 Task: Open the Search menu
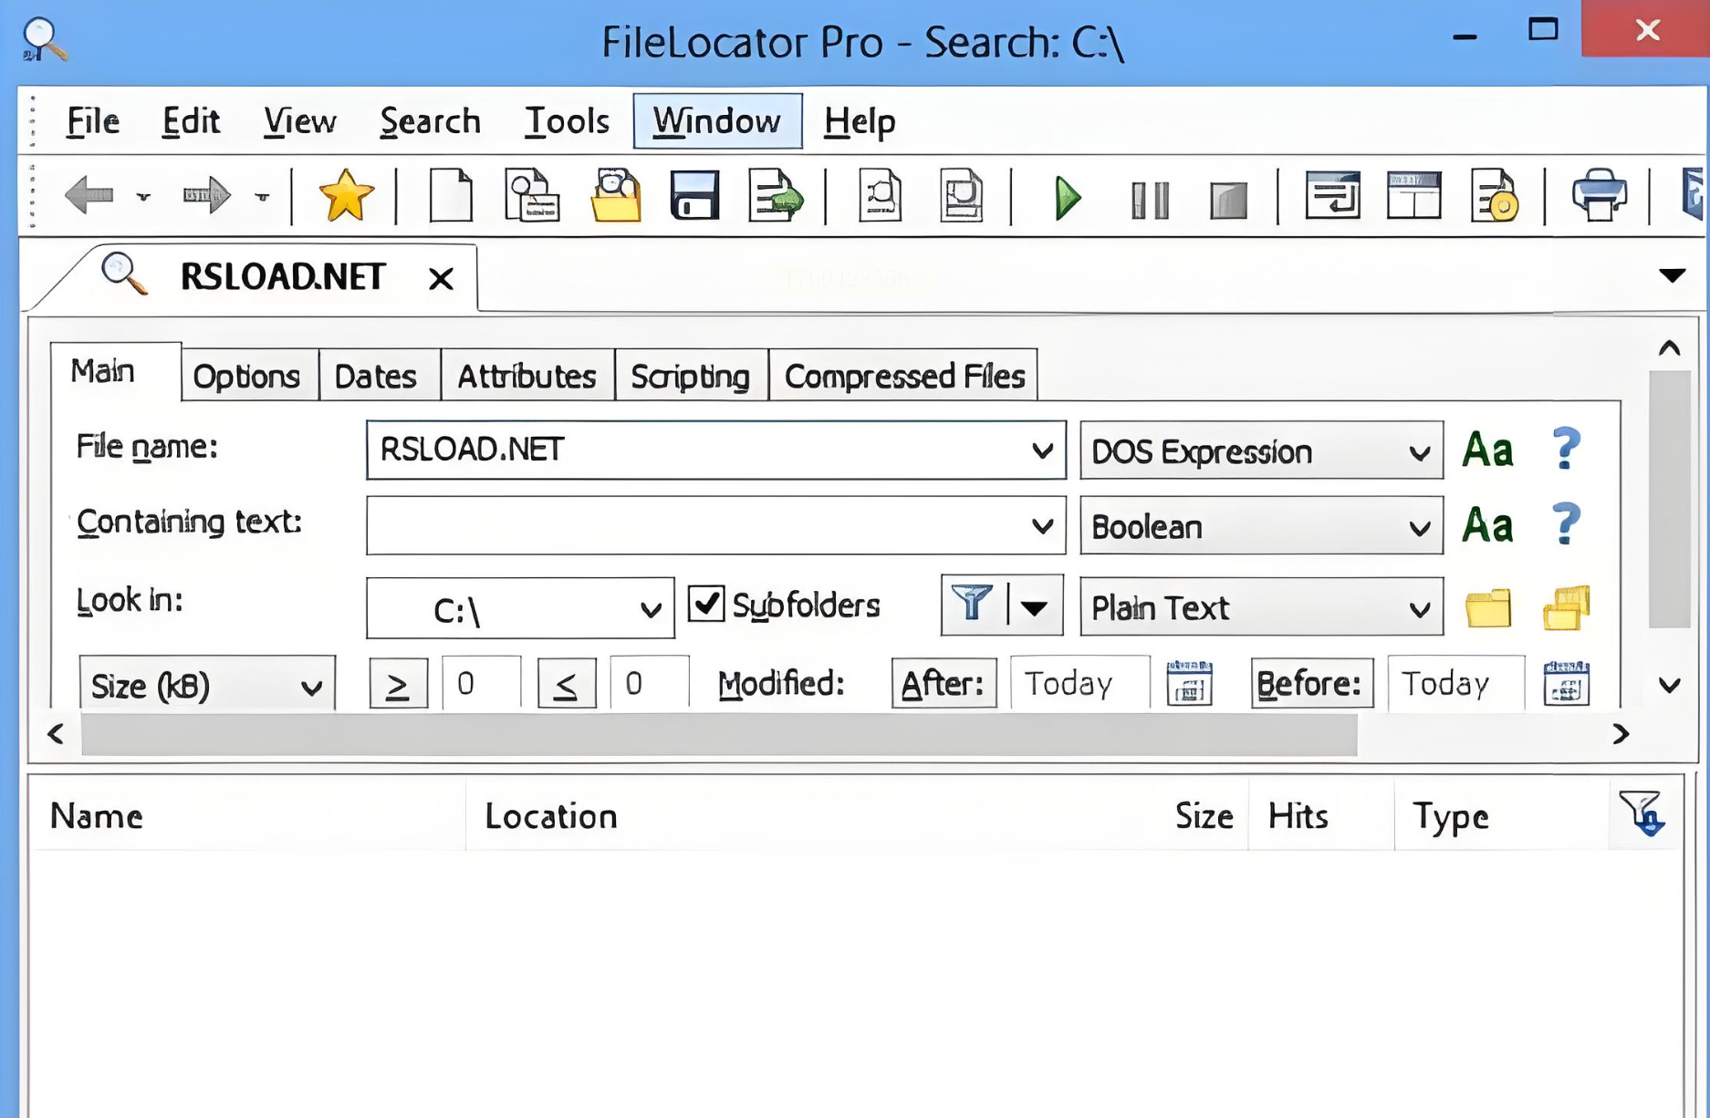(431, 121)
